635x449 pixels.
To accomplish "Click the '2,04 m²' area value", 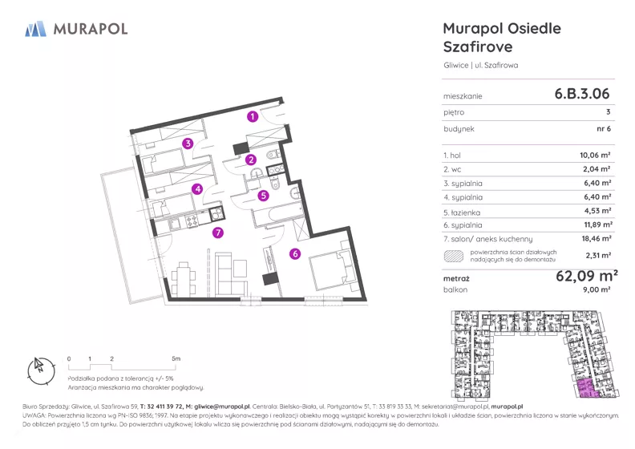I will [x=597, y=169].
